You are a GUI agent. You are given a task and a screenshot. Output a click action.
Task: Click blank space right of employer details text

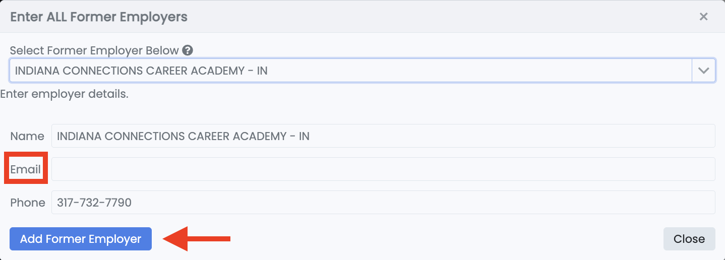click(x=403, y=94)
